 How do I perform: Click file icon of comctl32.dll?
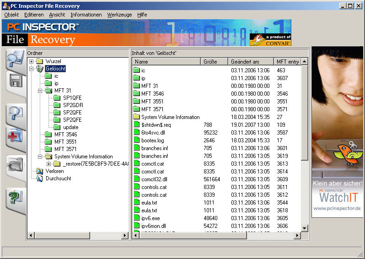(x=137, y=179)
